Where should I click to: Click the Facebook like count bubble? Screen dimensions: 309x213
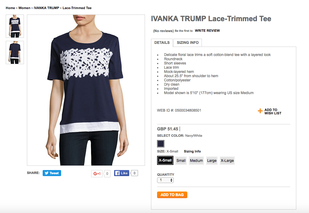pyautogui.click(x=134, y=173)
